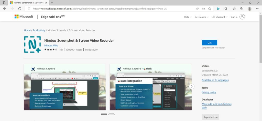Open the Favorites list icon
Image resolution: width=262 pixels, height=121 pixels.
234,9
